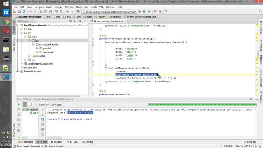Open Settings wrench icon in toolbar

pyautogui.click(x=155, y=12)
